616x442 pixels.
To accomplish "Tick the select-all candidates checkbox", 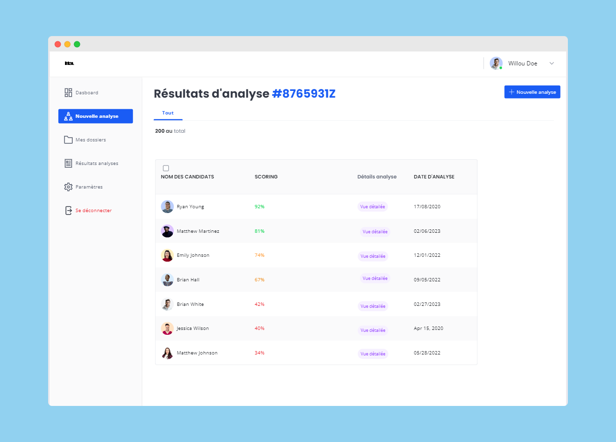I will tap(166, 168).
